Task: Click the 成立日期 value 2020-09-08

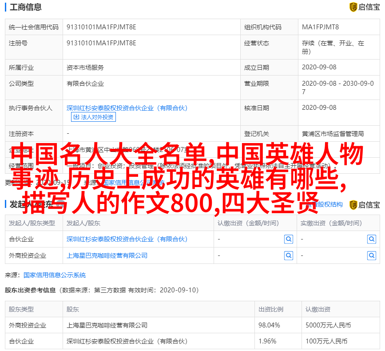Action: (319, 67)
